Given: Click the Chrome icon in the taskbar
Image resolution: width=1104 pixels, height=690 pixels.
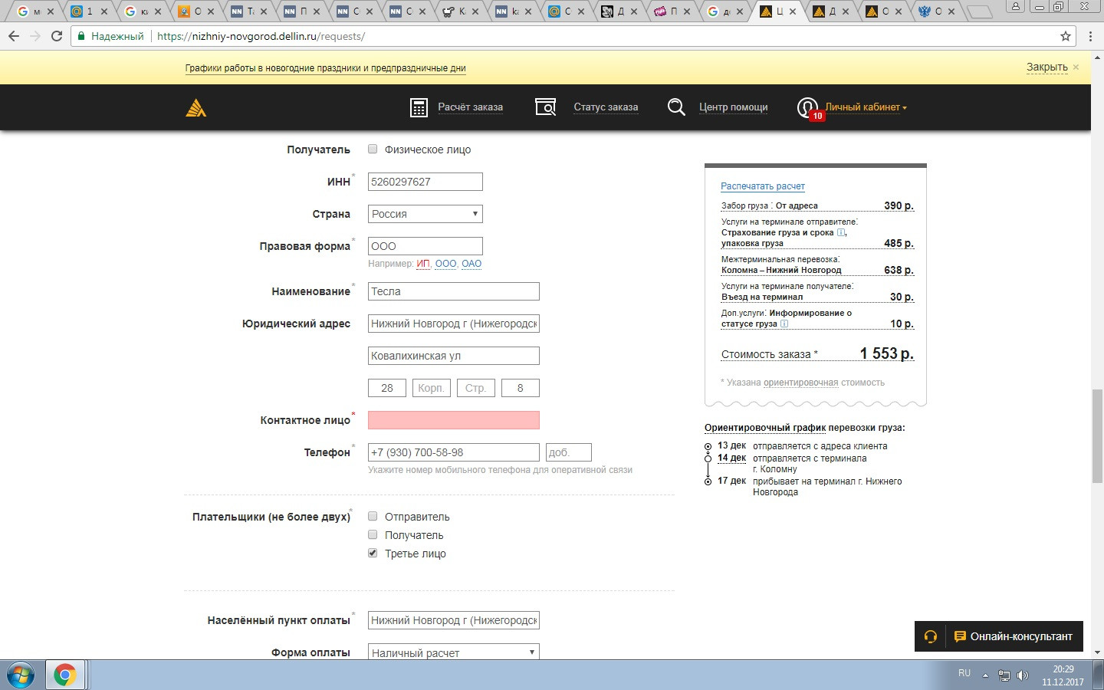Looking at the screenshot, I should tap(65, 675).
